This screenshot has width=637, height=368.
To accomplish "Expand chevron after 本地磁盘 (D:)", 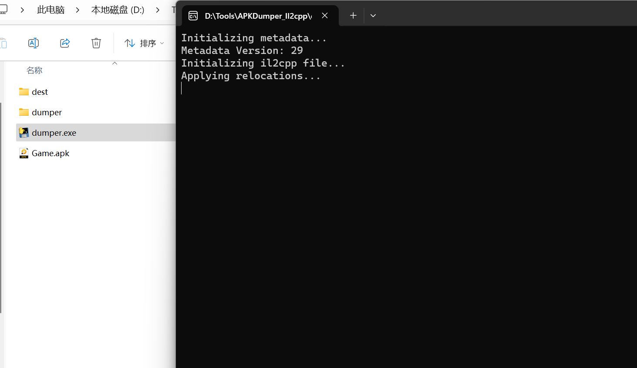I will tap(158, 10).
